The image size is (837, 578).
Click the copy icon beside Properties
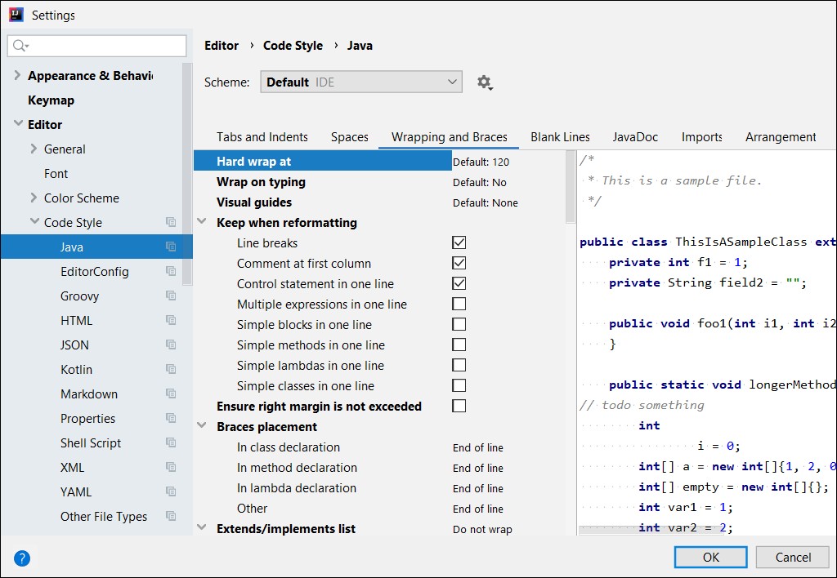[x=171, y=418]
